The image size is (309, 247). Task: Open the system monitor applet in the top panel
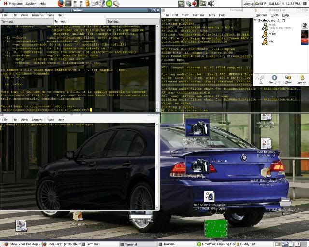pos(181,3)
